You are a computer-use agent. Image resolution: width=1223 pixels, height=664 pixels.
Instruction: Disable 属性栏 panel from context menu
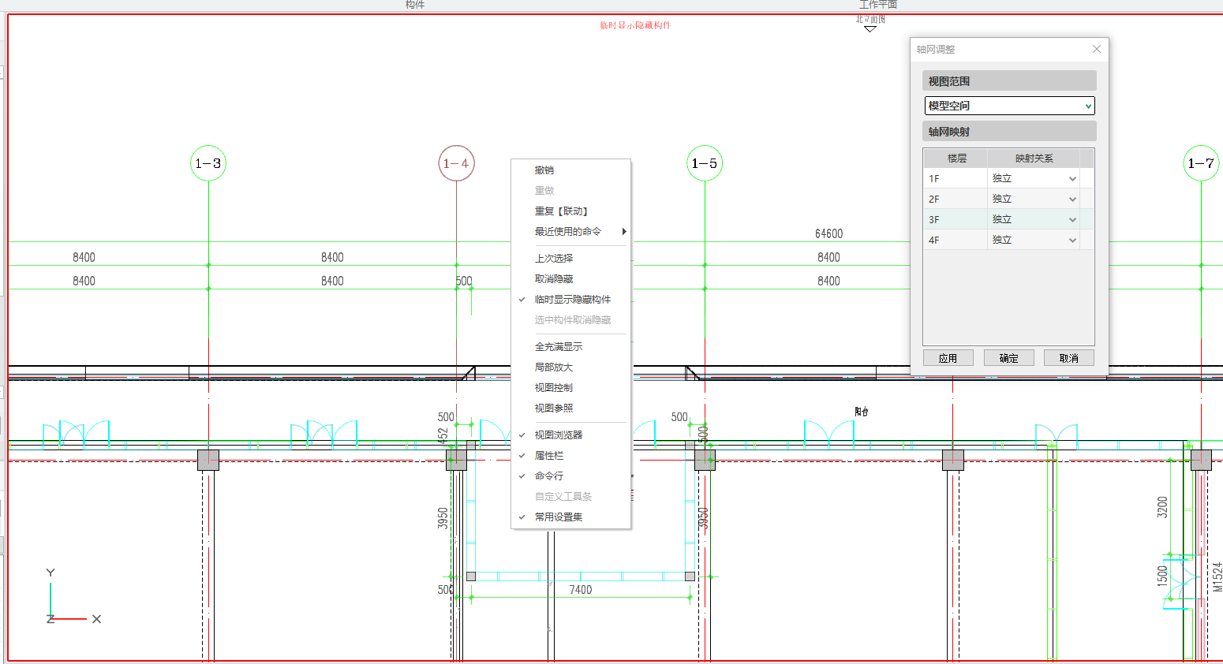click(x=548, y=456)
